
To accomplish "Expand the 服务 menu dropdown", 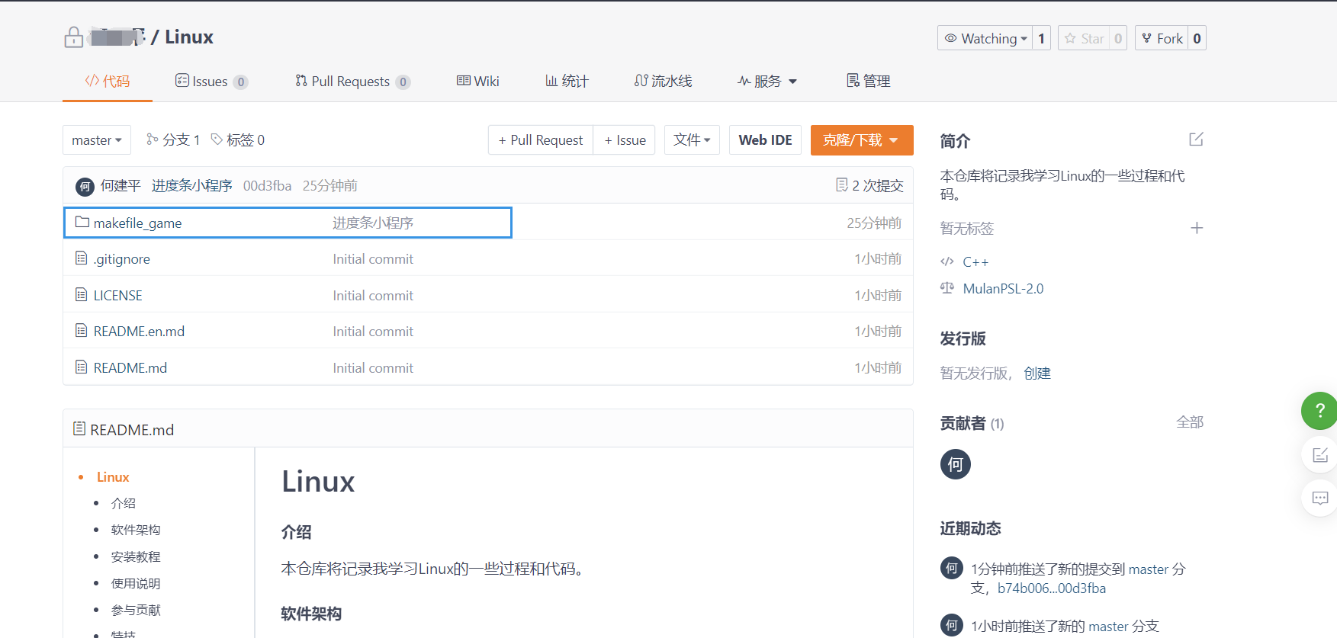I will (x=767, y=81).
